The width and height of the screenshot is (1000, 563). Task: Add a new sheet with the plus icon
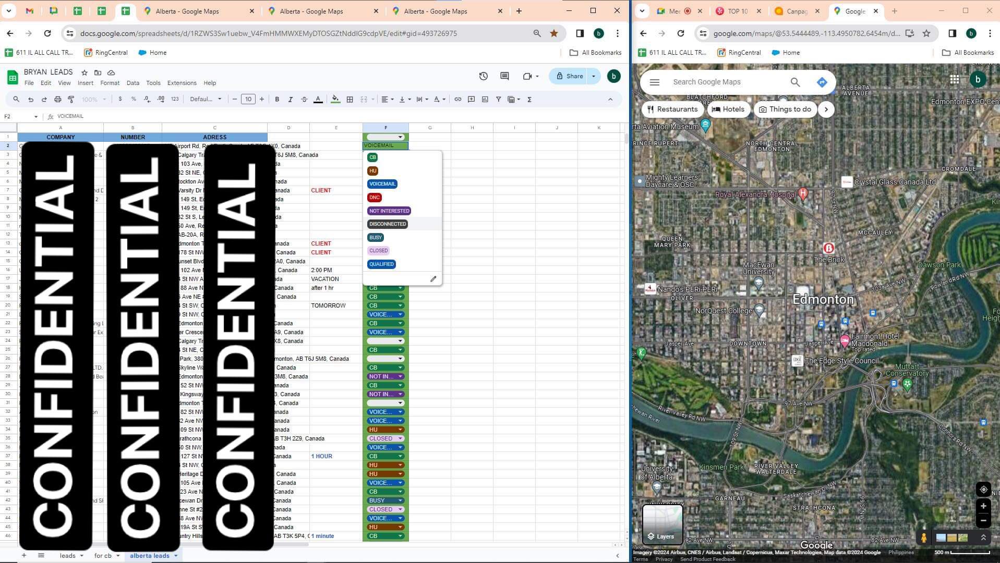(24, 556)
